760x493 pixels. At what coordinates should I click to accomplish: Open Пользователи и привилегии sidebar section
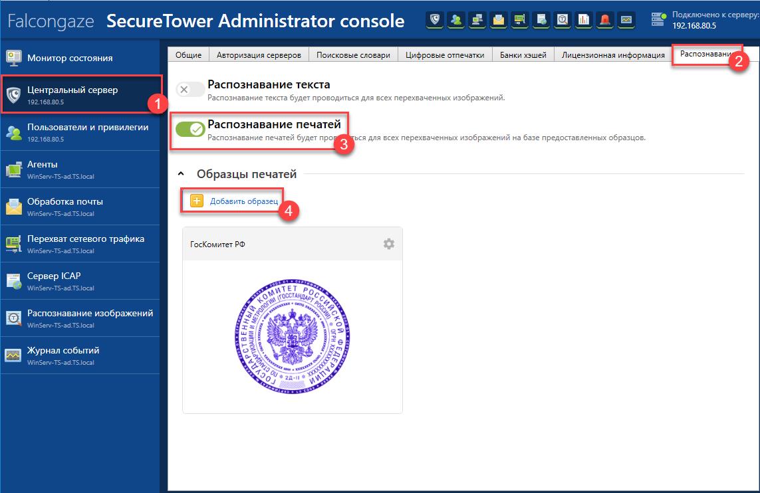coord(80,132)
